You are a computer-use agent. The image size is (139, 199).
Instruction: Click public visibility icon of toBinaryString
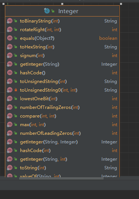tap(15, 21)
